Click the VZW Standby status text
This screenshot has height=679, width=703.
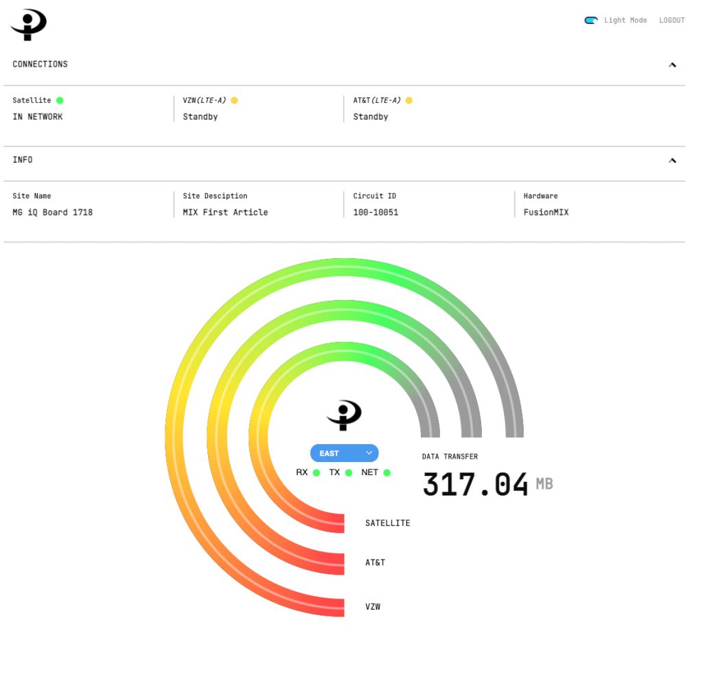200,117
